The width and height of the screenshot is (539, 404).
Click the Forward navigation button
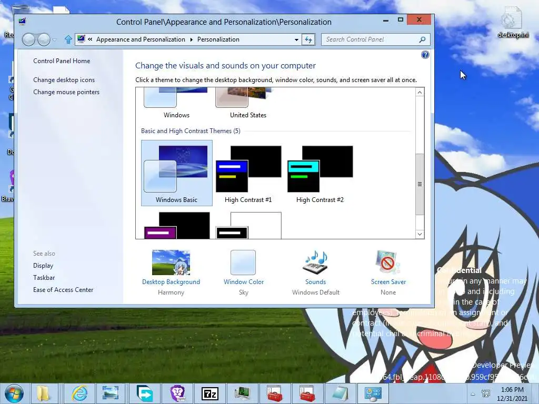coord(44,40)
